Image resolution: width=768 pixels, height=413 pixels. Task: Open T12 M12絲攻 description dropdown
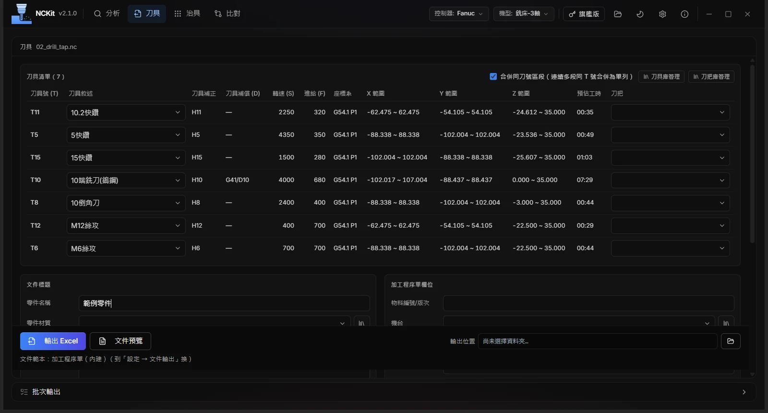(126, 225)
